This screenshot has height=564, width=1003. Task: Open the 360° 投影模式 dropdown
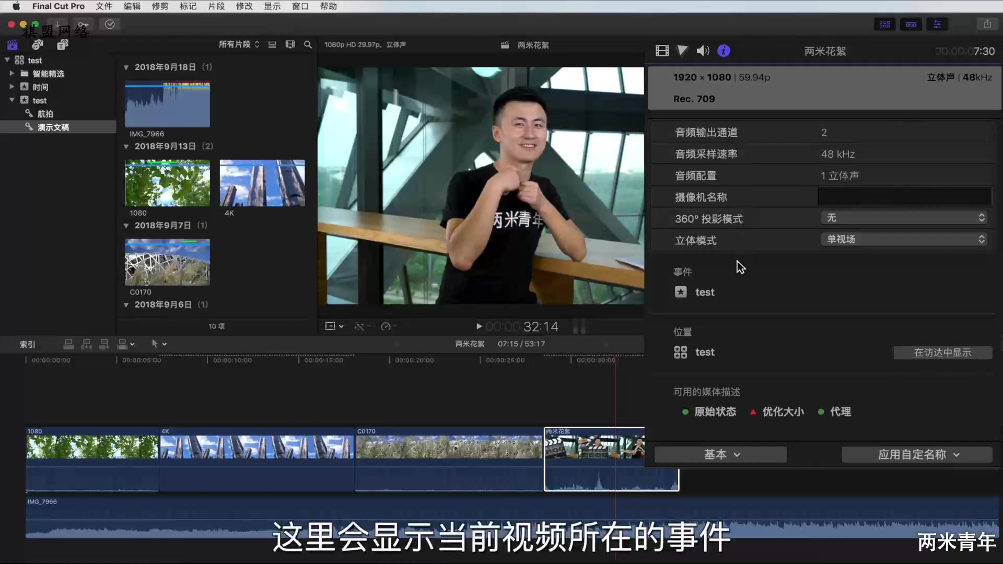904,218
